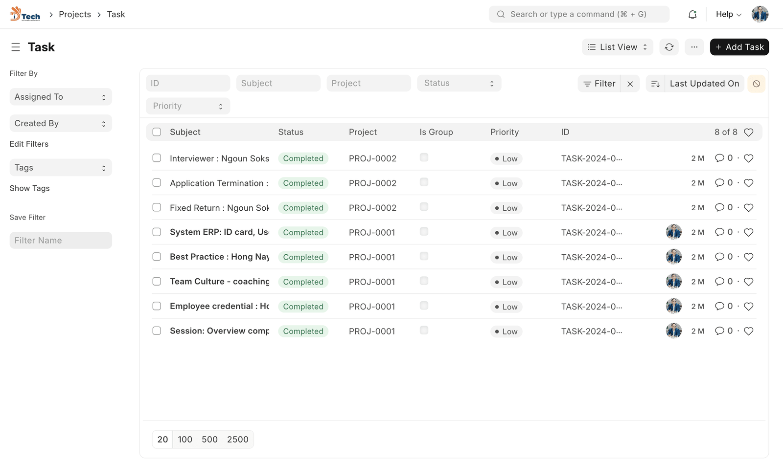Toggle sort direction icon beside Last Updated On
Image resolution: width=783 pixels, height=465 pixels.
click(x=655, y=84)
